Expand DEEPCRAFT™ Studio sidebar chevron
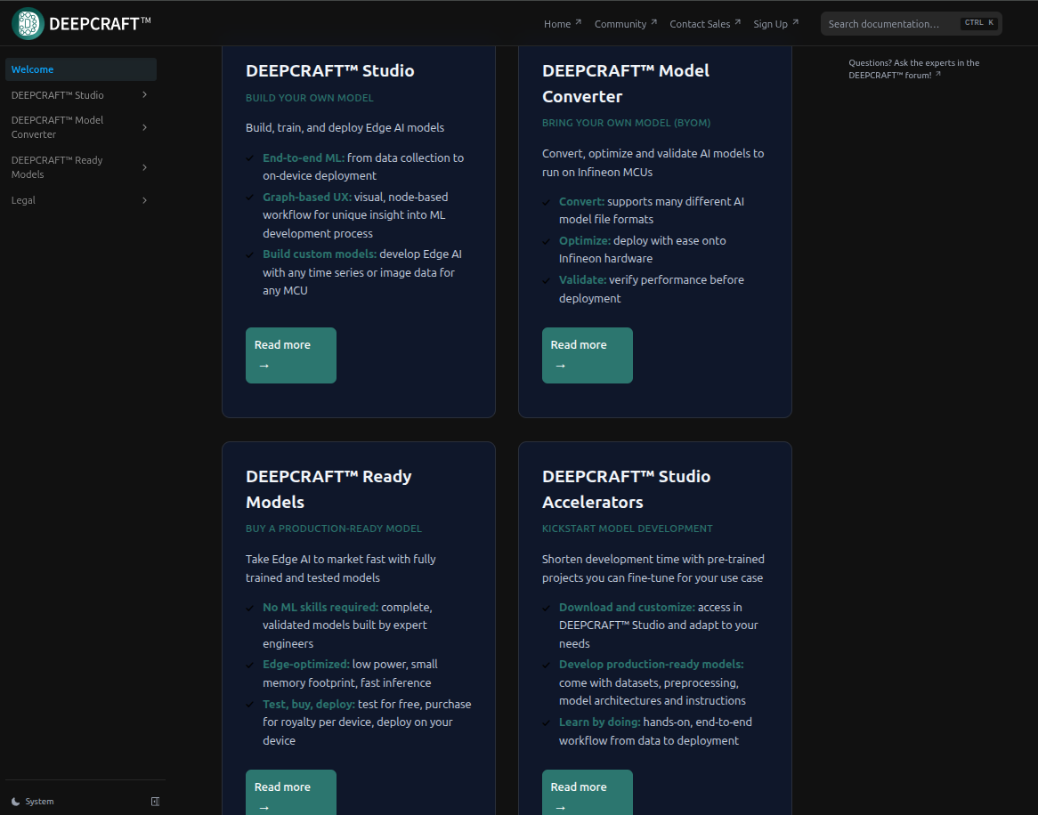 (x=144, y=94)
